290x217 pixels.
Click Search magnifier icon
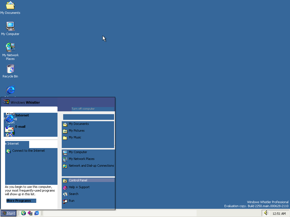click(65, 194)
